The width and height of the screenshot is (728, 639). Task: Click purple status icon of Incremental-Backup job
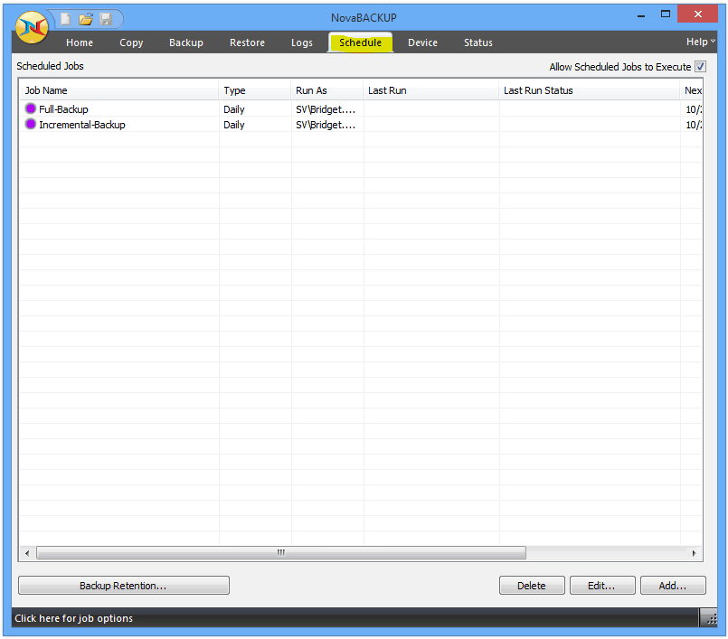click(x=31, y=124)
